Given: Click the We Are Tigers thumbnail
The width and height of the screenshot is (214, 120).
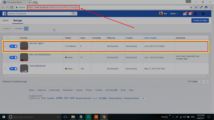Looking at the screenshot, I should [x=24, y=46].
